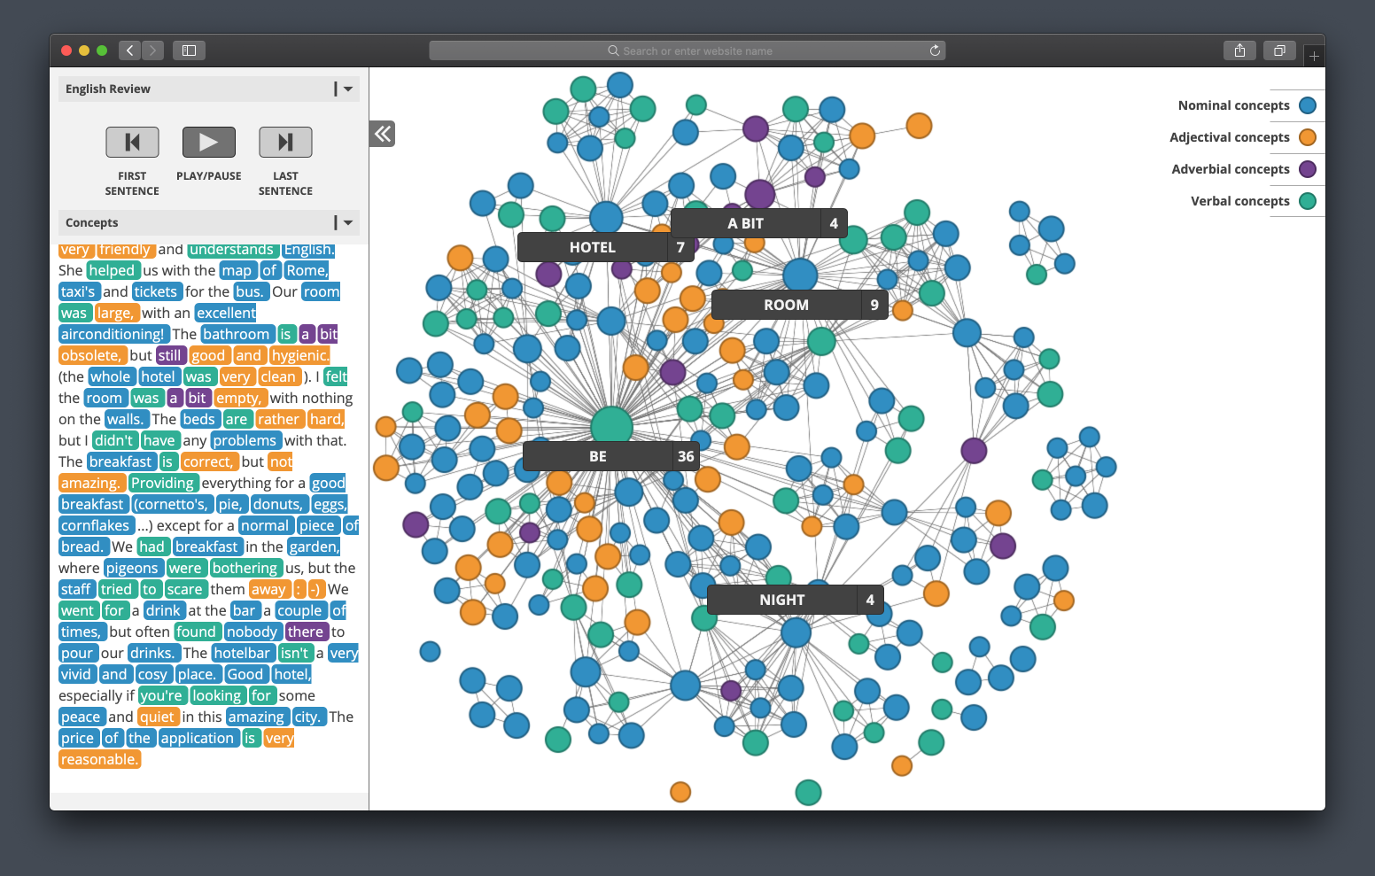This screenshot has height=876, width=1375.
Task: Reload the page with refresh icon
Action: (935, 50)
